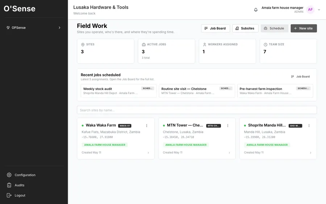Open the Weekly stock audit job
Viewport: 326px width, 204px height.
coord(119,91)
